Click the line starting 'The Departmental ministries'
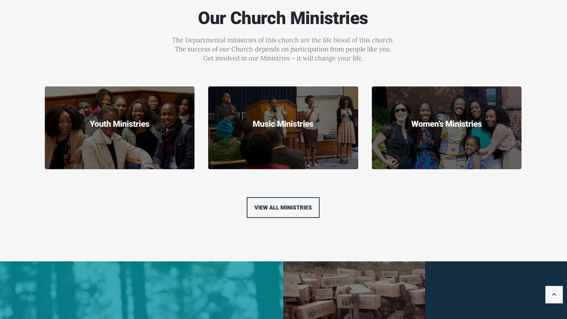Viewport: 567px width, 319px height. (283, 40)
